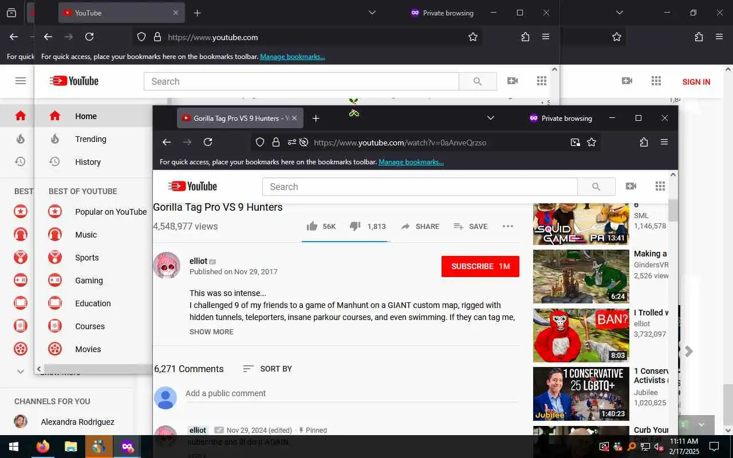Image resolution: width=733 pixels, height=458 pixels.
Task: Select Home in the middle window sidebar
Action: tap(93, 116)
